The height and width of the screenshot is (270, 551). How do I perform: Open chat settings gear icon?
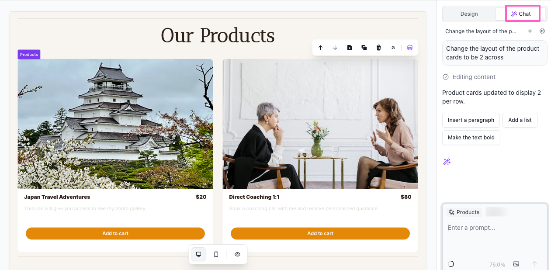pos(542,31)
